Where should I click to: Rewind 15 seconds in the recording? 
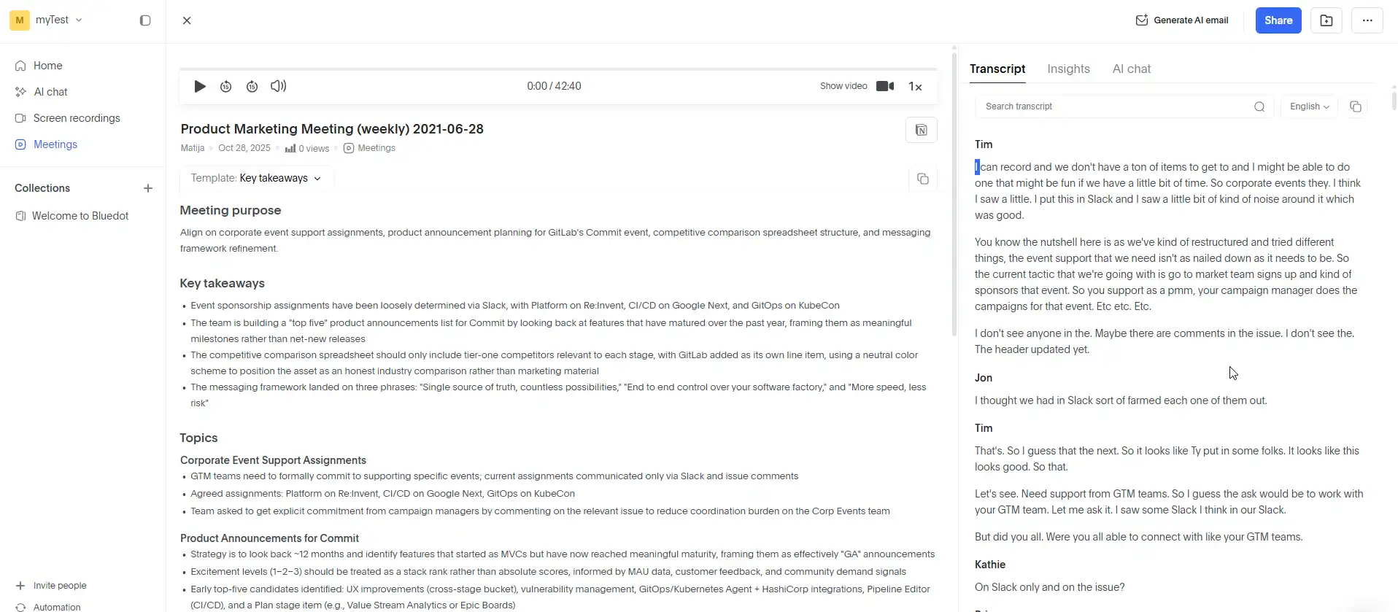click(226, 86)
